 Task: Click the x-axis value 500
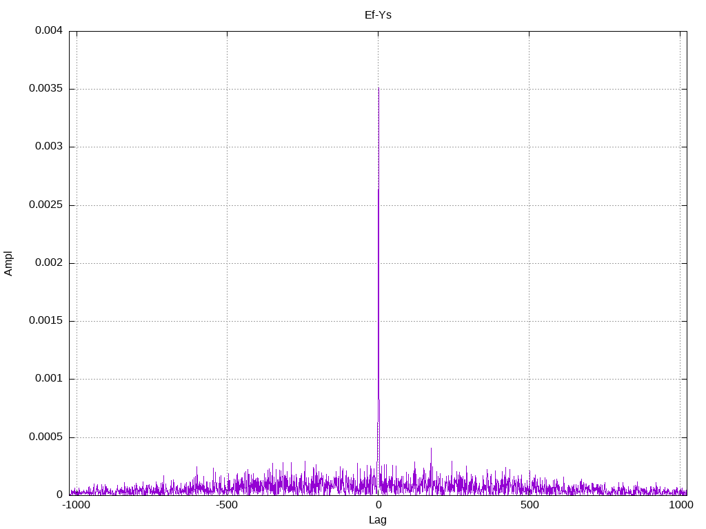pyautogui.click(x=529, y=505)
